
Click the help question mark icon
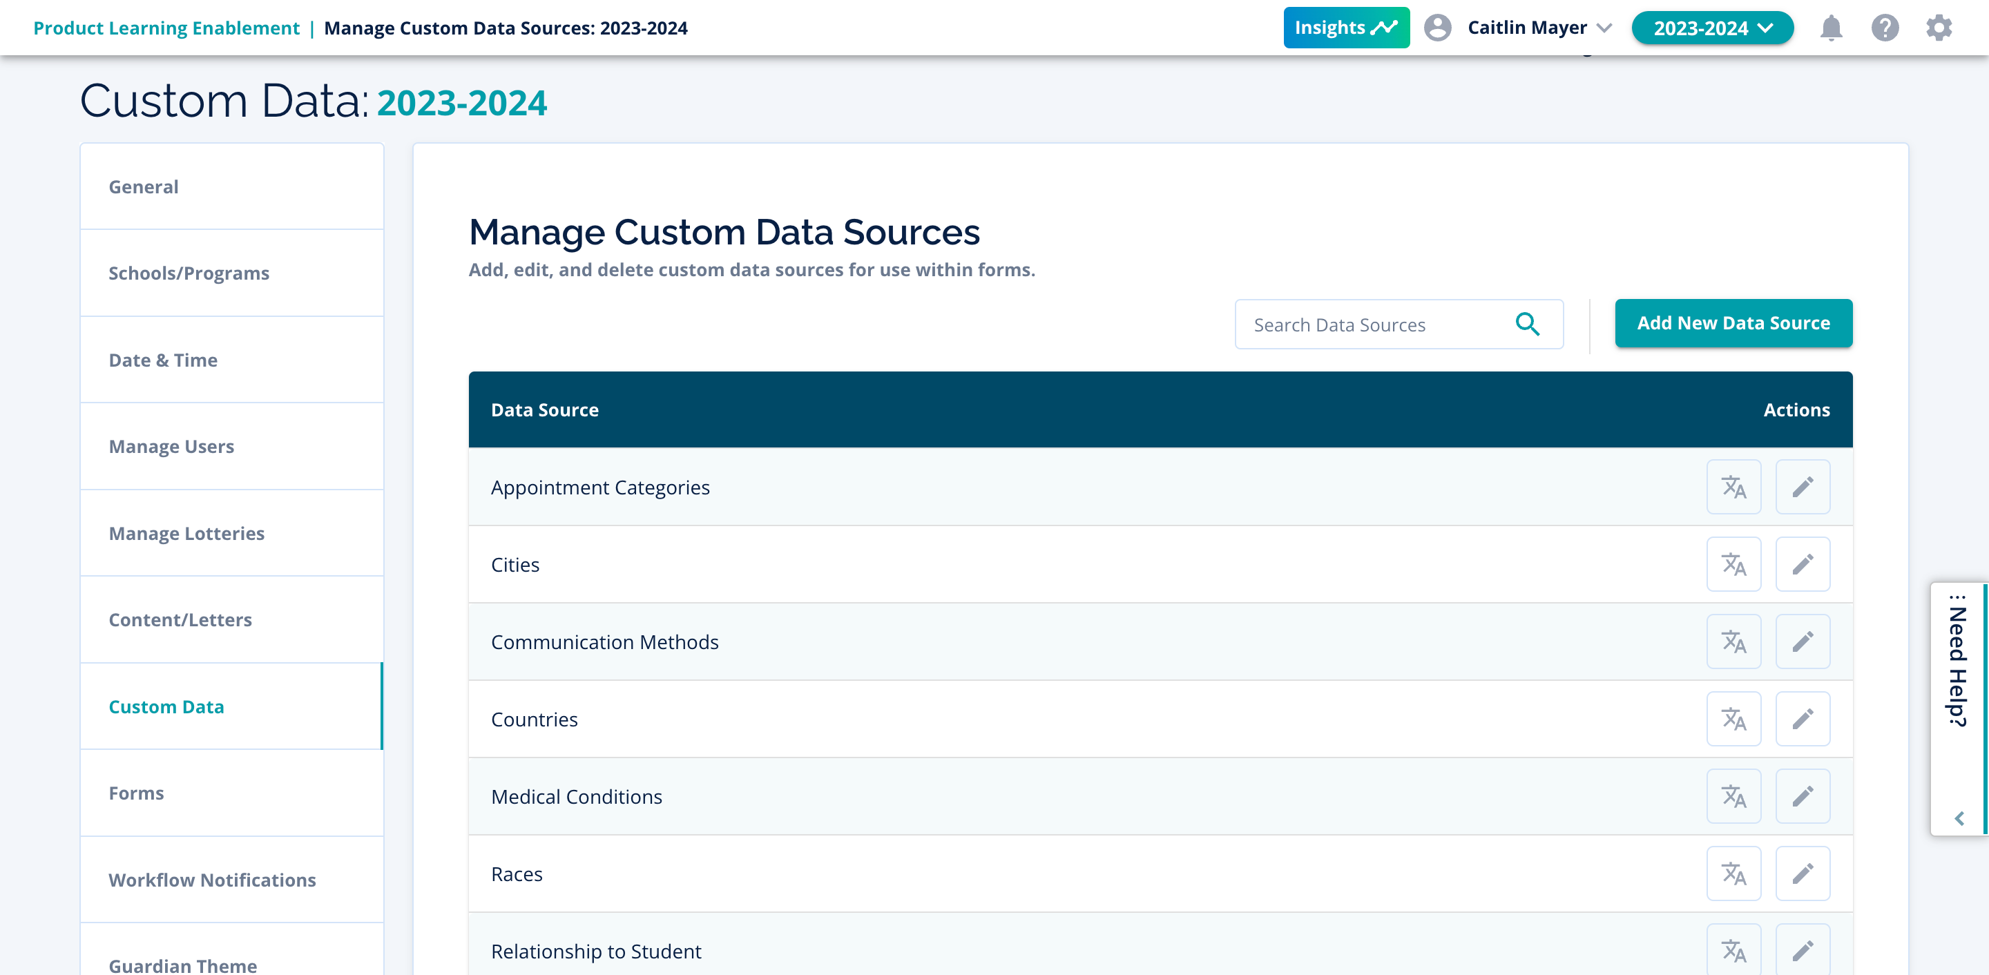click(1884, 28)
